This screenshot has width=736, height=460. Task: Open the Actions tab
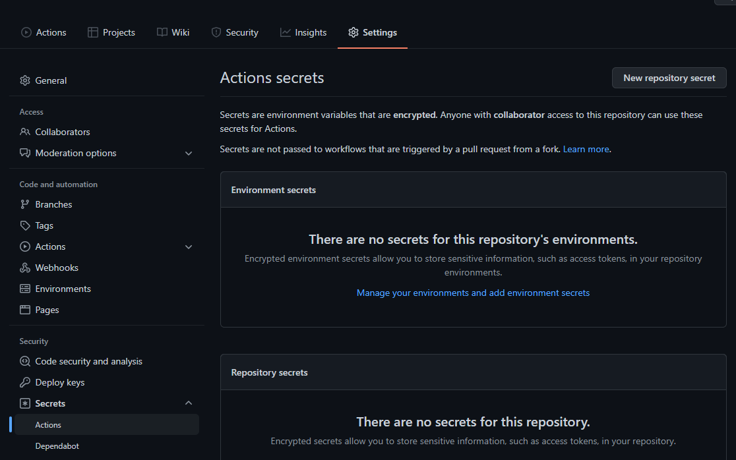(44, 32)
